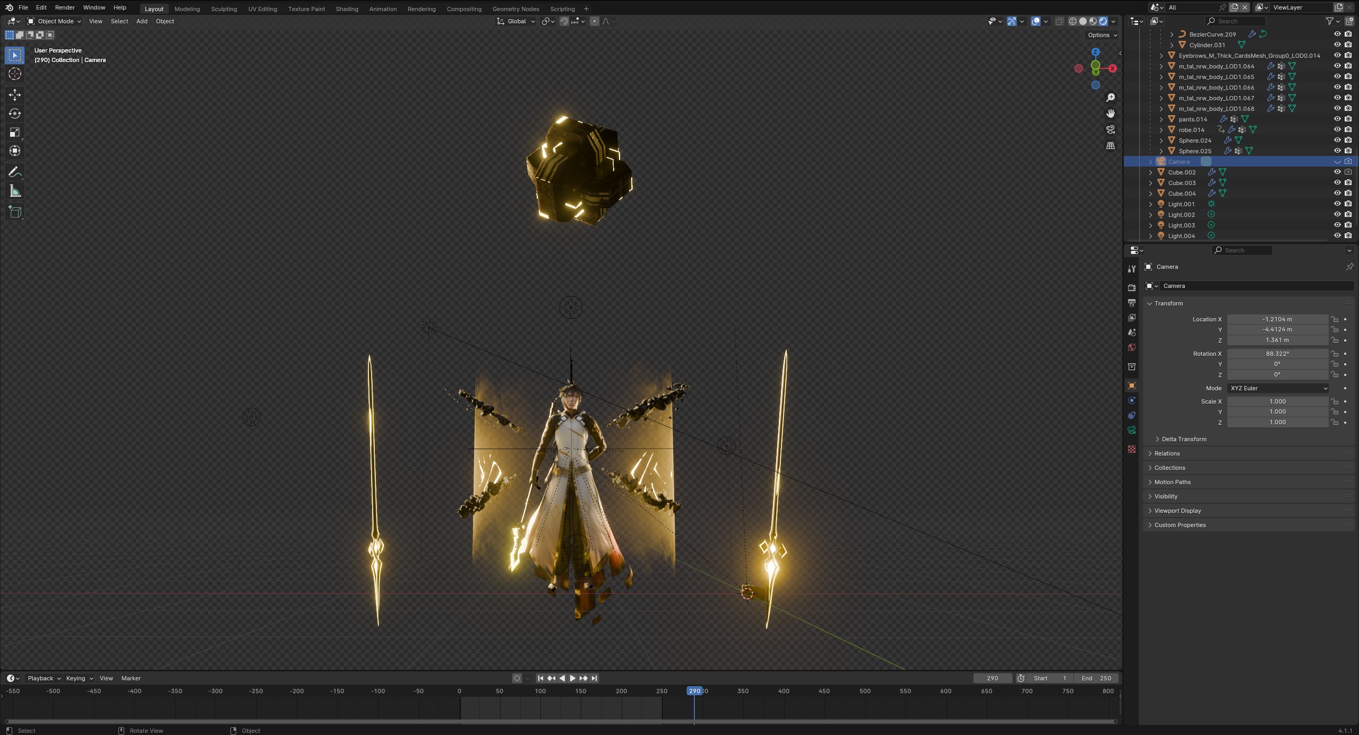This screenshot has height=735, width=1359.
Task: Open the Render properties tab icon
Action: [x=1132, y=287]
